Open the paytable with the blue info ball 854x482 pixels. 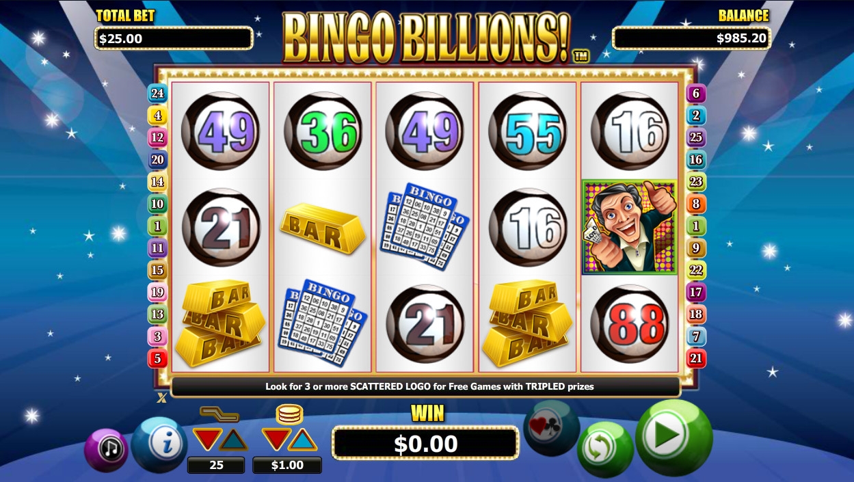coord(159,444)
